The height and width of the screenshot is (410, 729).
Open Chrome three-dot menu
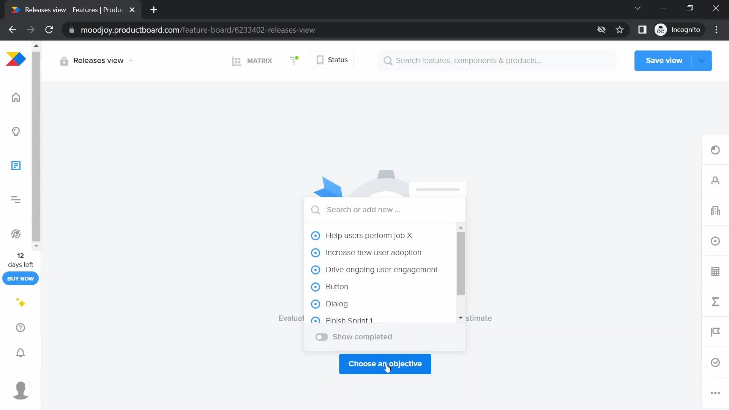(716, 30)
